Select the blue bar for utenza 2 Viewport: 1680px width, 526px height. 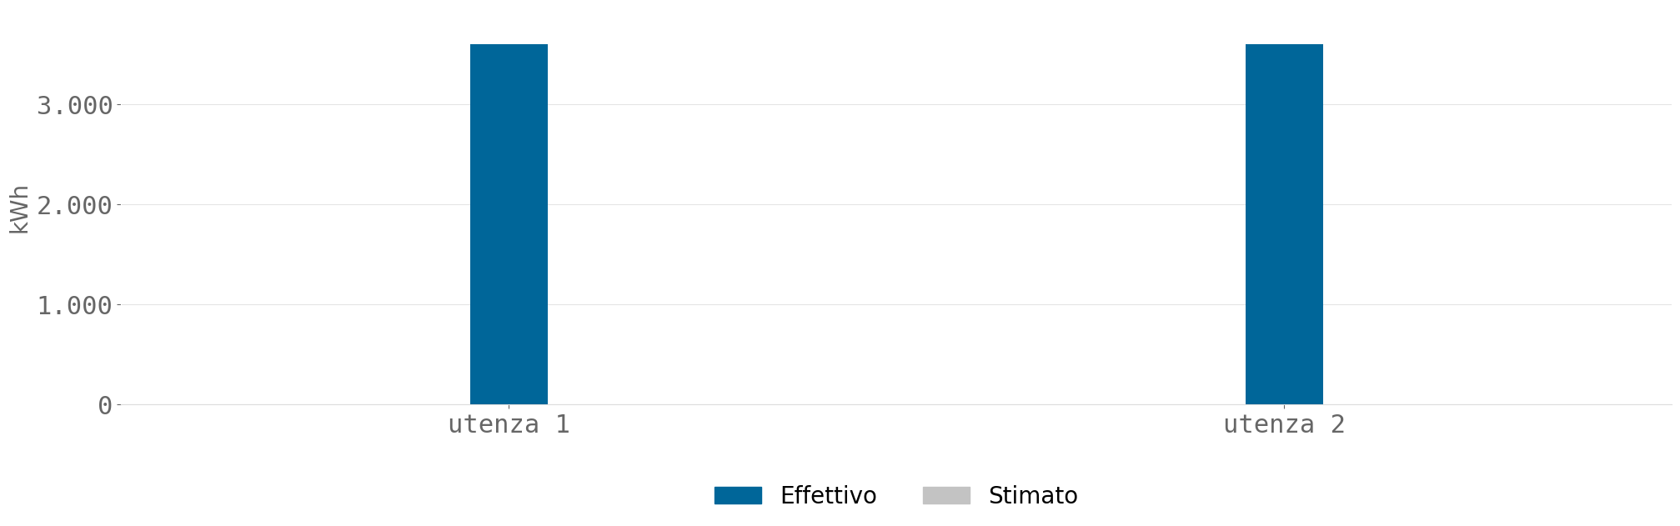[1284, 224]
